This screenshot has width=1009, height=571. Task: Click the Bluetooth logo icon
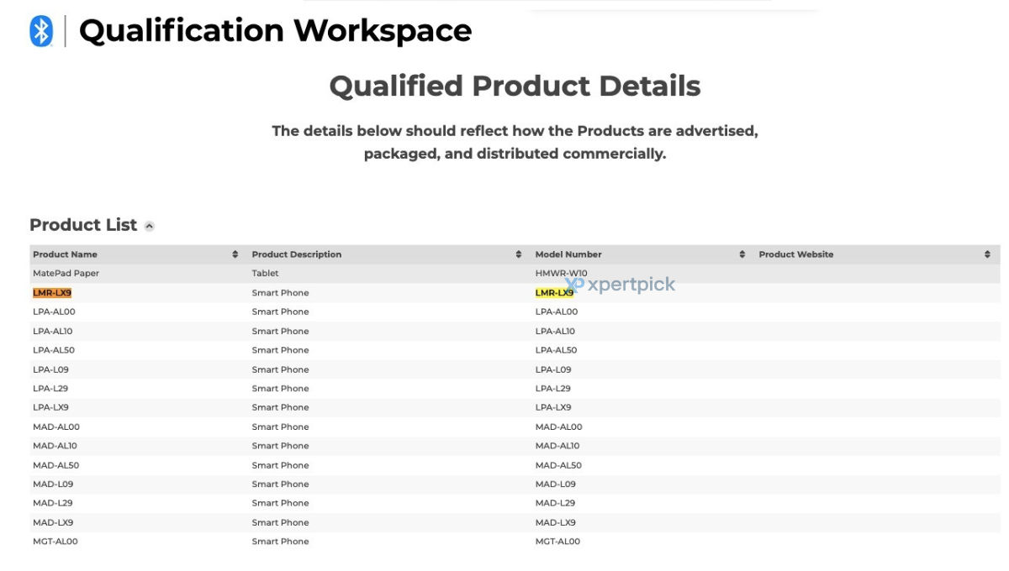tap(41, 31)
